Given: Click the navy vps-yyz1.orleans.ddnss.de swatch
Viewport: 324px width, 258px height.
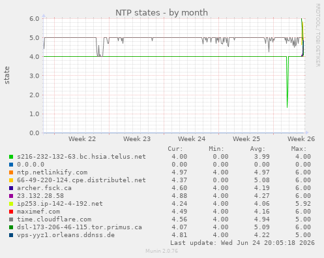Looking at the screenshot, I should coord(11,235).
